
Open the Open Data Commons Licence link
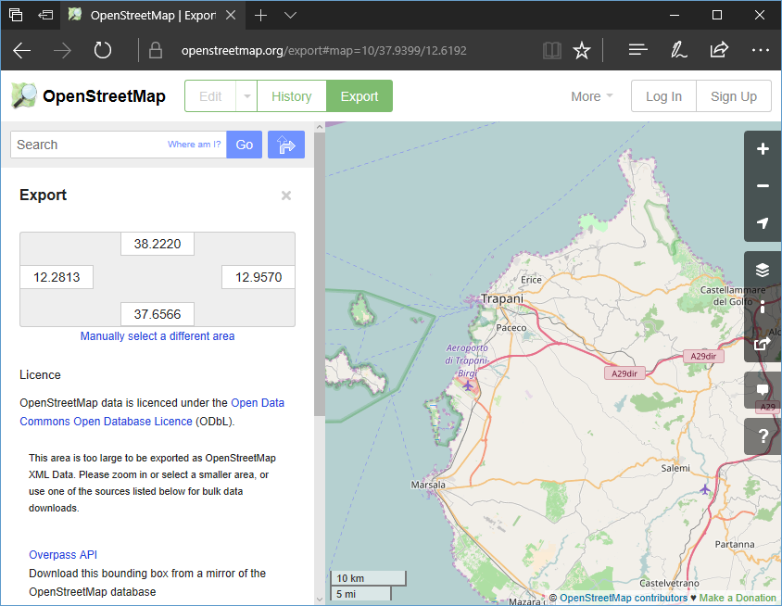pos(152,412)
